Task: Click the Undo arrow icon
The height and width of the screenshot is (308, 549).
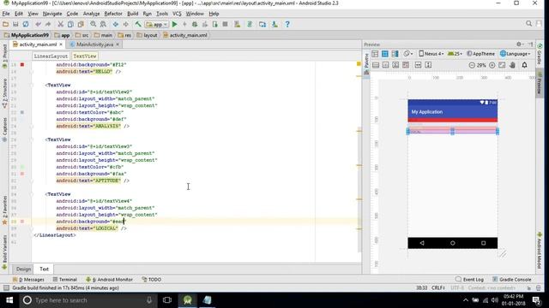Action: pyautogui.click(x=38, y=24)
